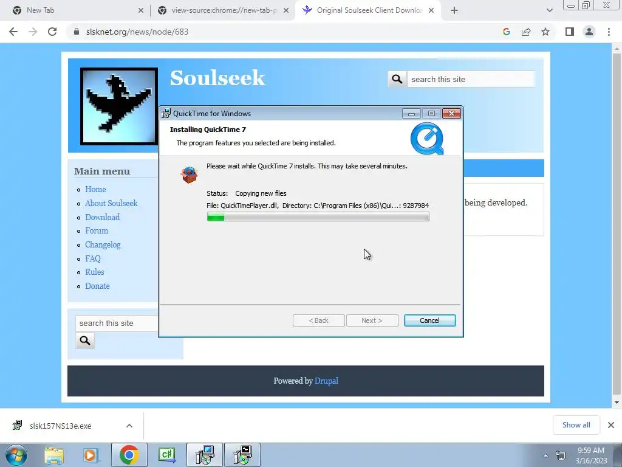
Task: Close the view-source tab
Action: [x=286, y=11]
